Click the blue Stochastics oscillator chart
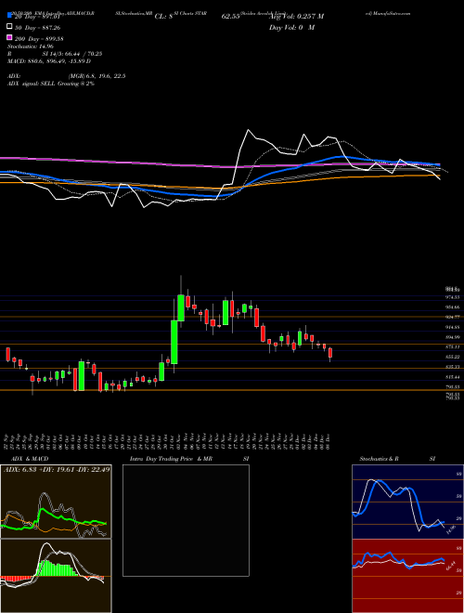The width and height of the screenshot is (464, 613). point(407,502)
